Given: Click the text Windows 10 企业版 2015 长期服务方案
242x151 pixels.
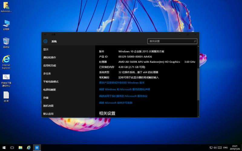Looking at the screenshot, I should tap(141, 51).
